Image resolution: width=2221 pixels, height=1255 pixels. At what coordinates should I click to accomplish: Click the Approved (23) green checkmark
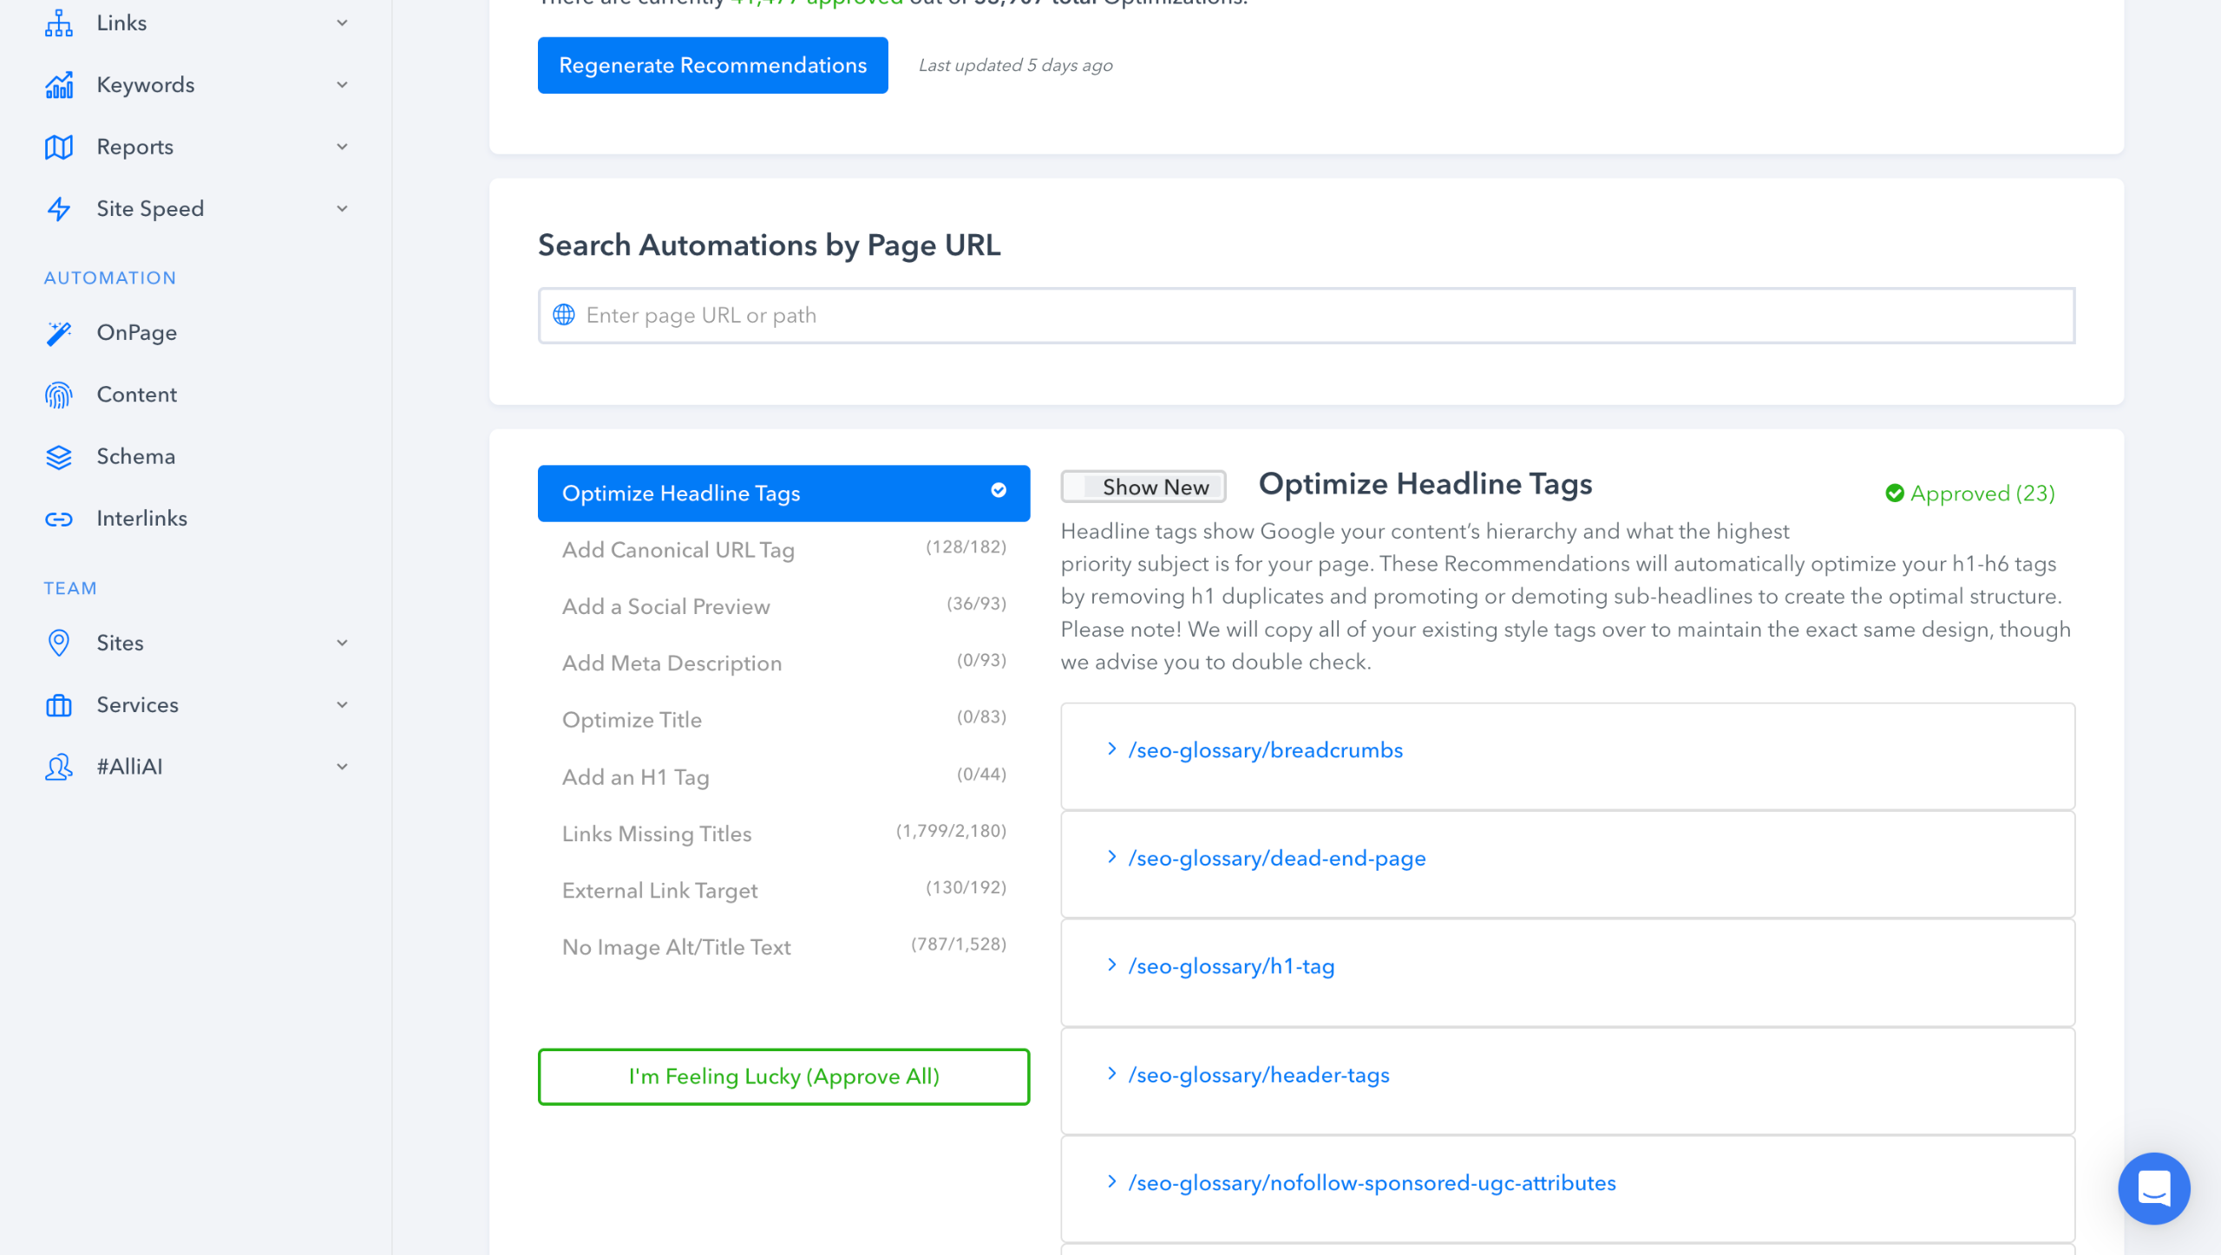tap(1894, 494)
